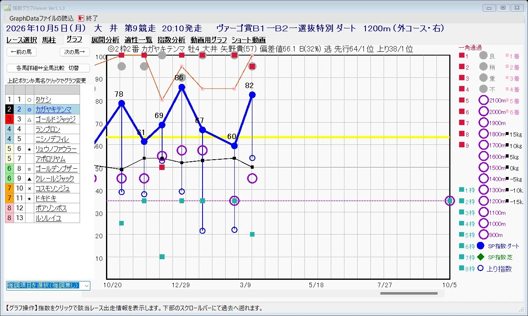Select the 展開分析 tab

105,40
